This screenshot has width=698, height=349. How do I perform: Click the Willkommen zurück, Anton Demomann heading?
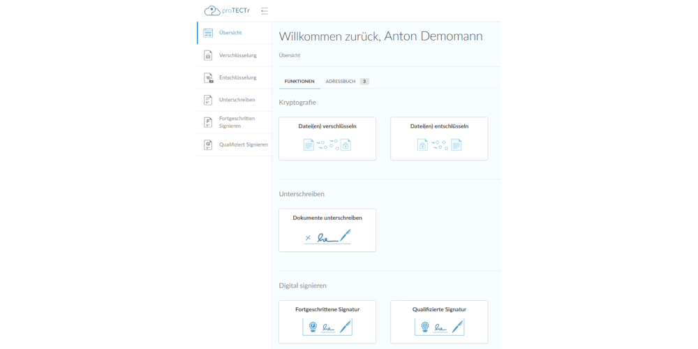[x=380, y=36]
